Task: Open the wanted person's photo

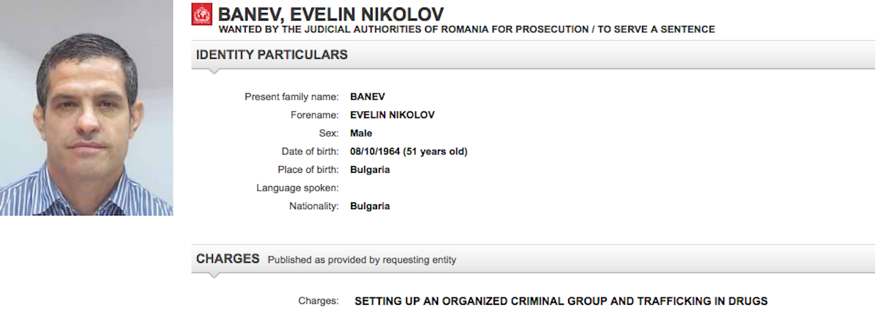Action: [x=86, y=108]
